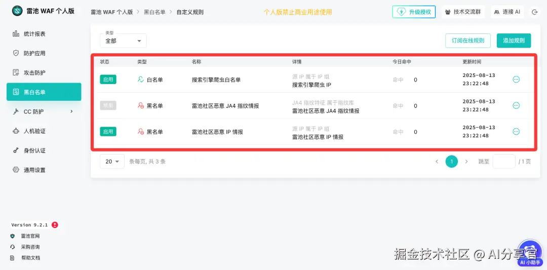
Task: Expand CC 防护 submenu chevron
Action: tap(71, 111)
